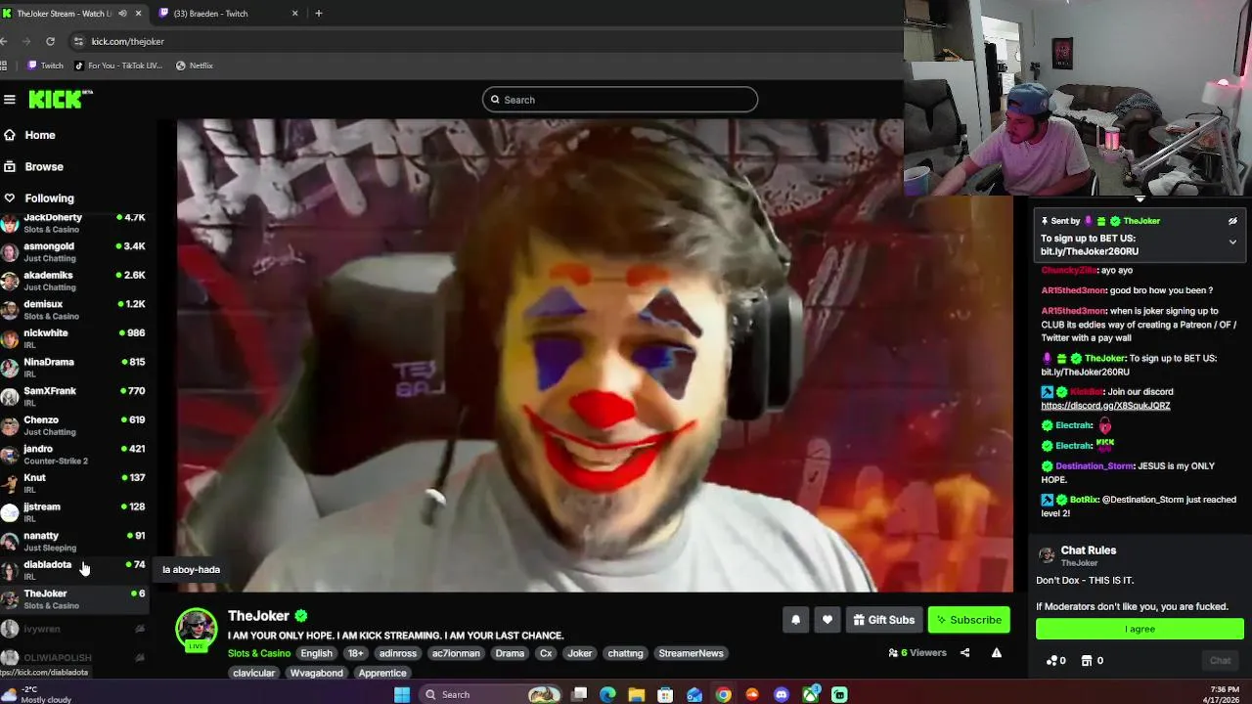Viewport: 1252px width, 704px height.
Task: Select the Drama tag
Action: (x=510, y=653)
